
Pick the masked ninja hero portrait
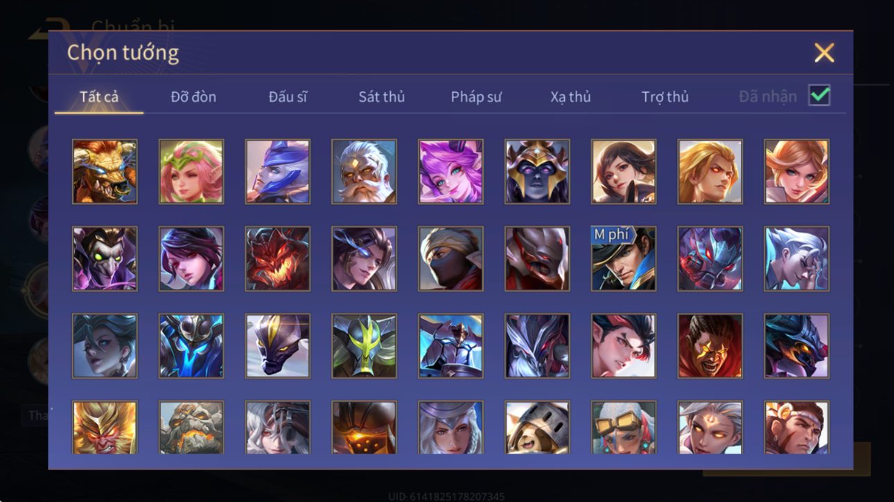[450, 259]
